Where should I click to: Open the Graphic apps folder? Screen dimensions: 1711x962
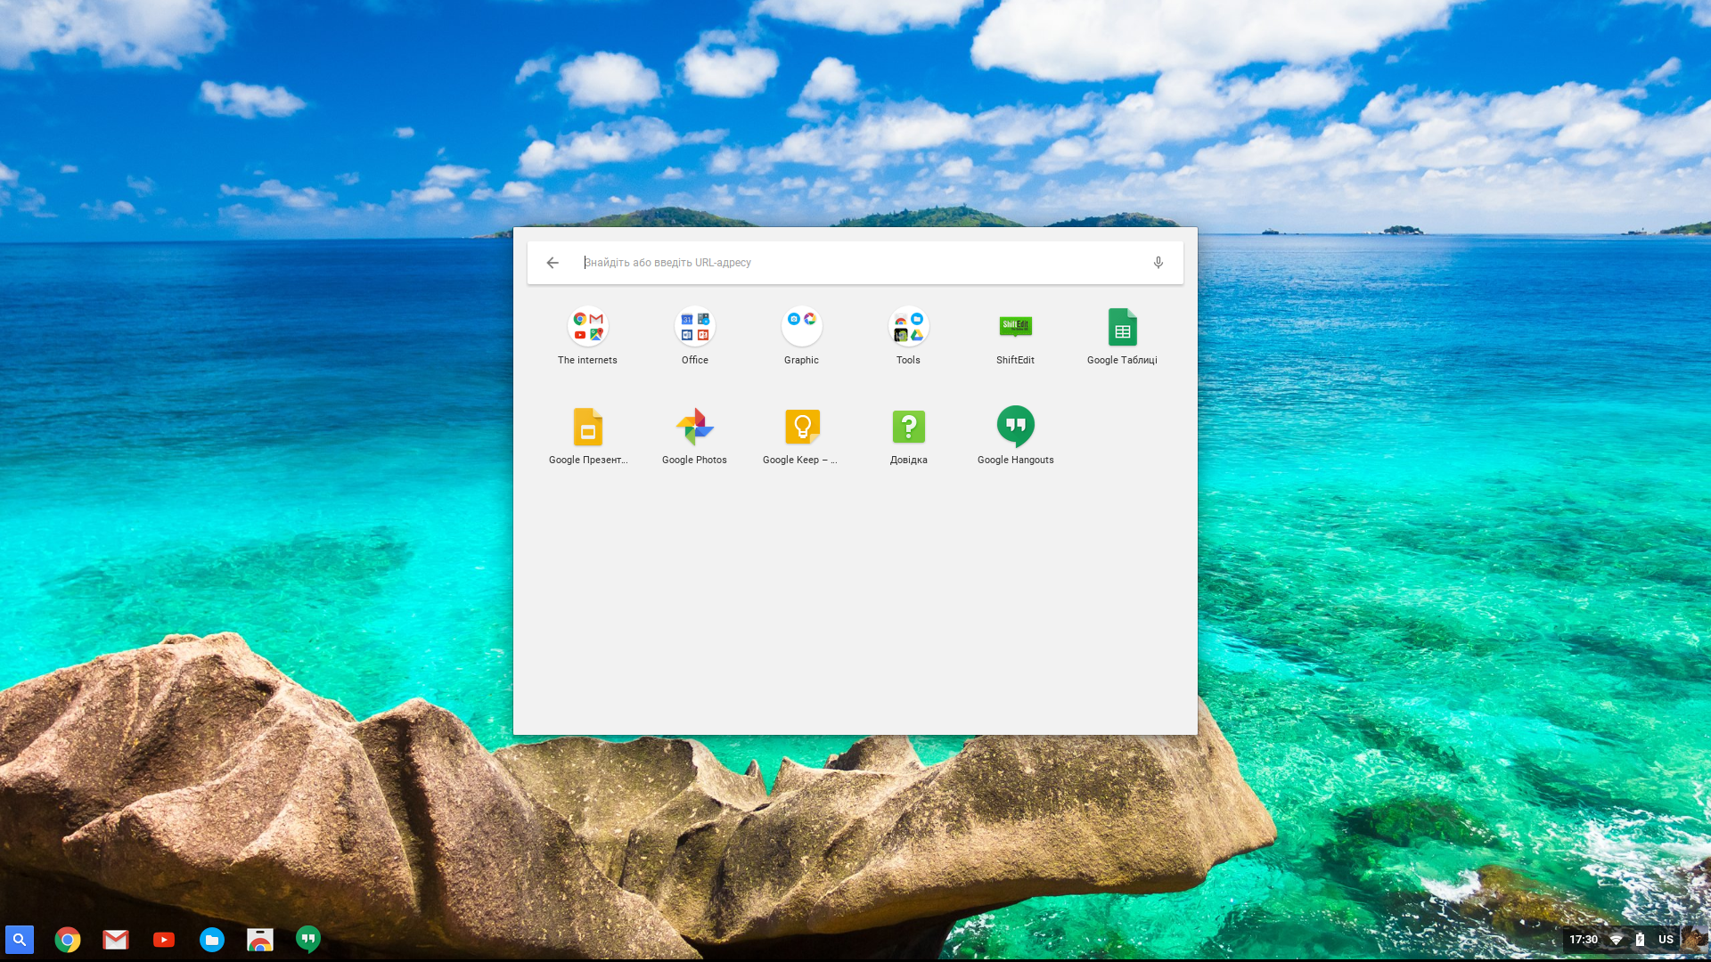pos(801,328)
